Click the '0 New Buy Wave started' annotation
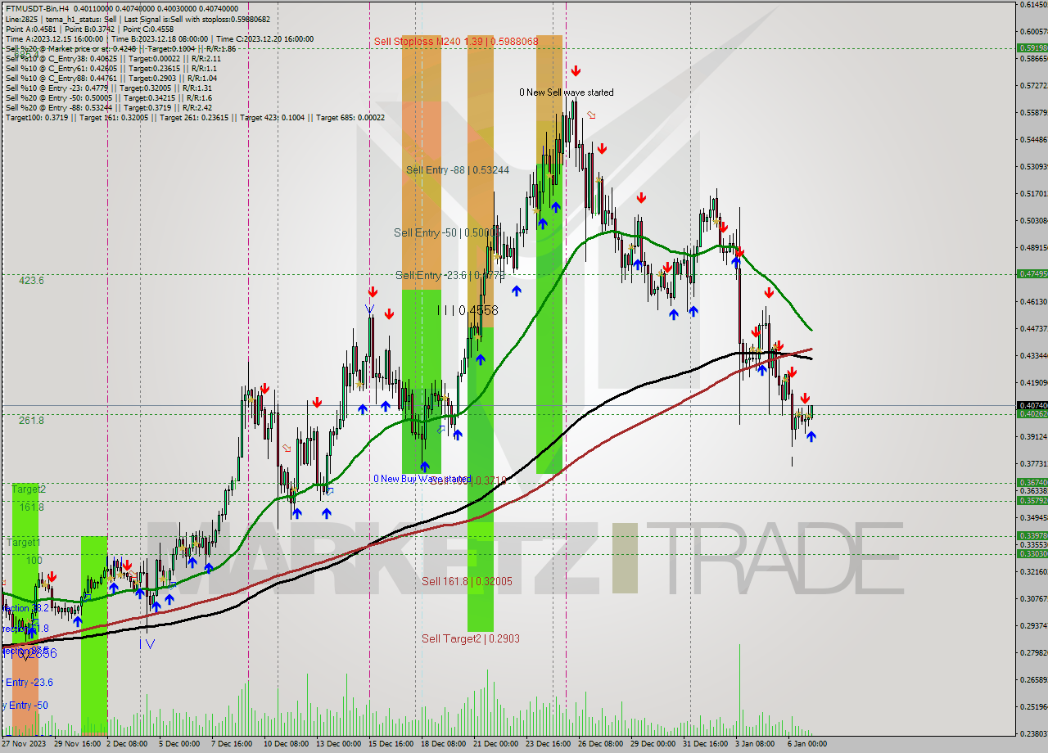1048x753 pixels. (x=422, y=479)
